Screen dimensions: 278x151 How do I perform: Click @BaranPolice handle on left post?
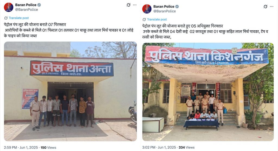click(26, 9)
